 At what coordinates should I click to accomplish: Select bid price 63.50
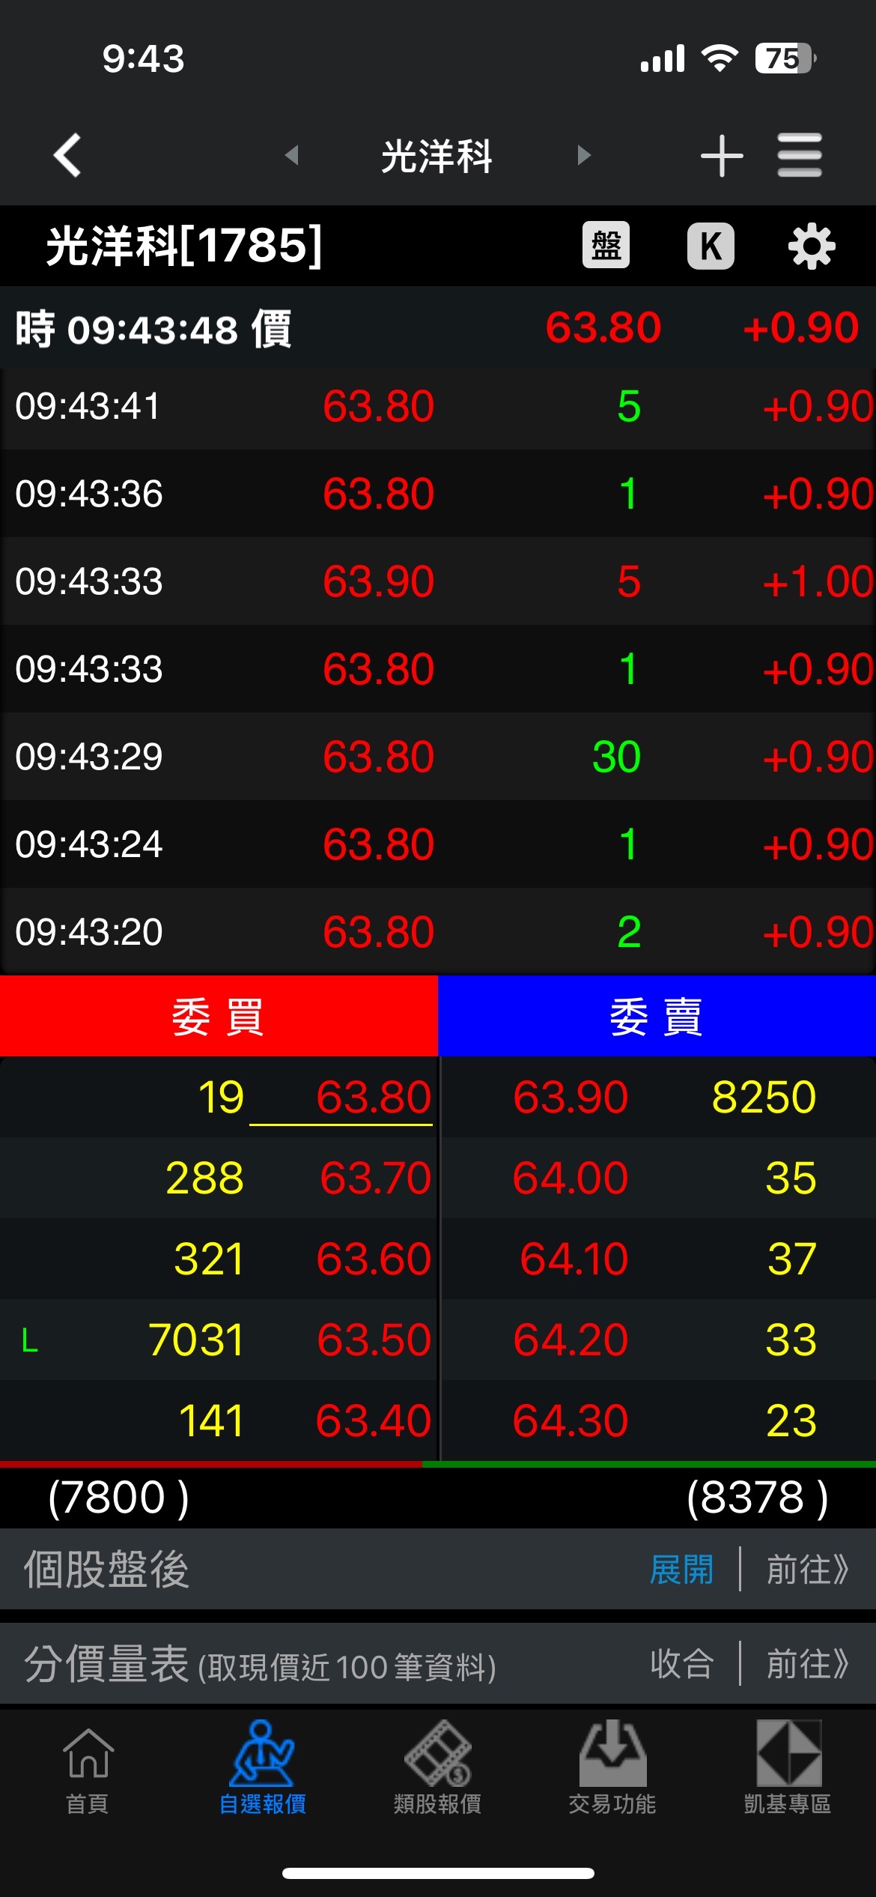click(x=374, y=1340)
